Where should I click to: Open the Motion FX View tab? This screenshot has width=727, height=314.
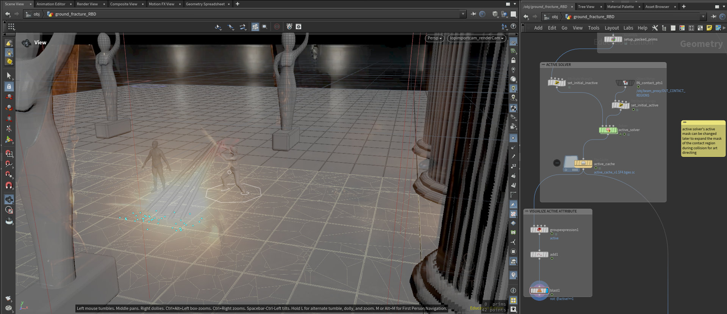point(161,4)
